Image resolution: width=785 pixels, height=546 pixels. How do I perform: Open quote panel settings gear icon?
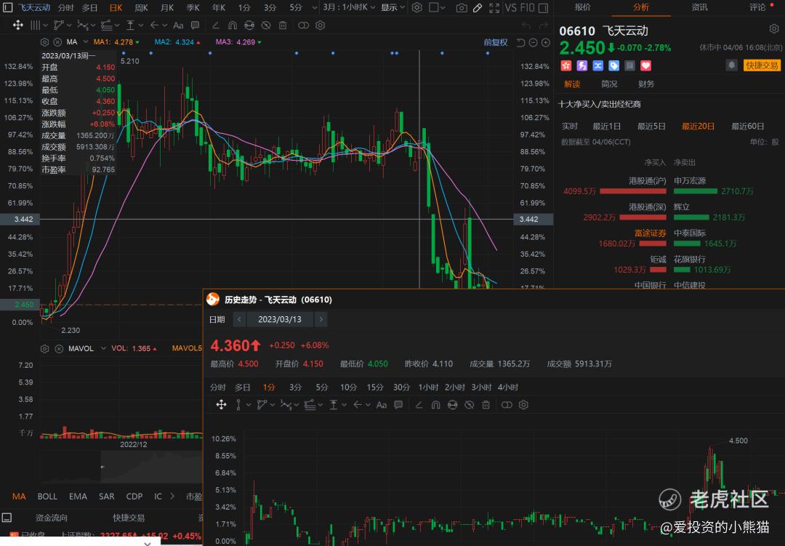(x=773, y=29)
